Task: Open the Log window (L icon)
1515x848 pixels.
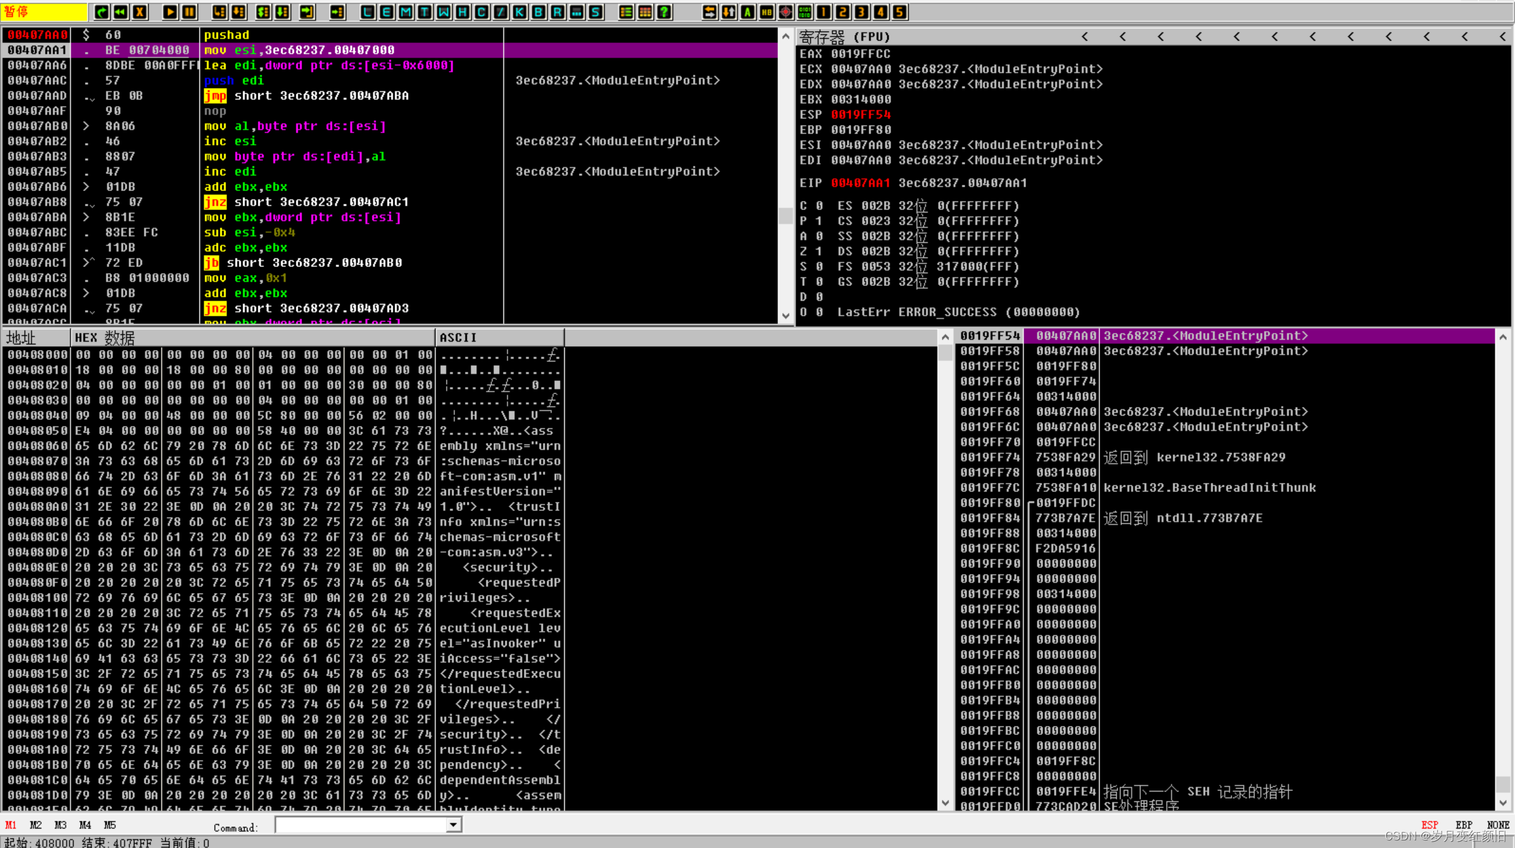Action: pyautogui.click(x=367, y=12)
